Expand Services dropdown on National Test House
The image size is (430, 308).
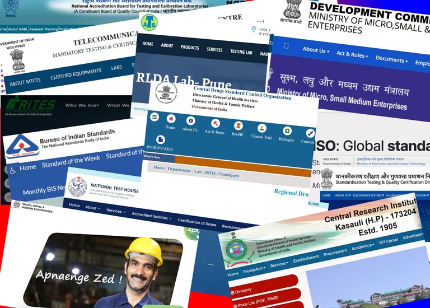tap(116, 211)
